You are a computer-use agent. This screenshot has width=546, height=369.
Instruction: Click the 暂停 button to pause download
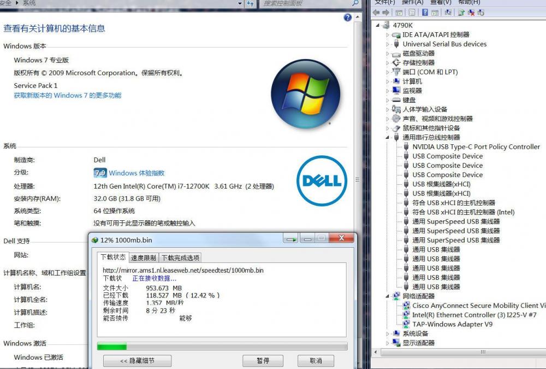tap(263, 361)
